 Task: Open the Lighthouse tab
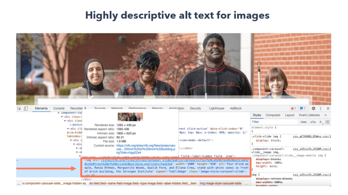216,108
